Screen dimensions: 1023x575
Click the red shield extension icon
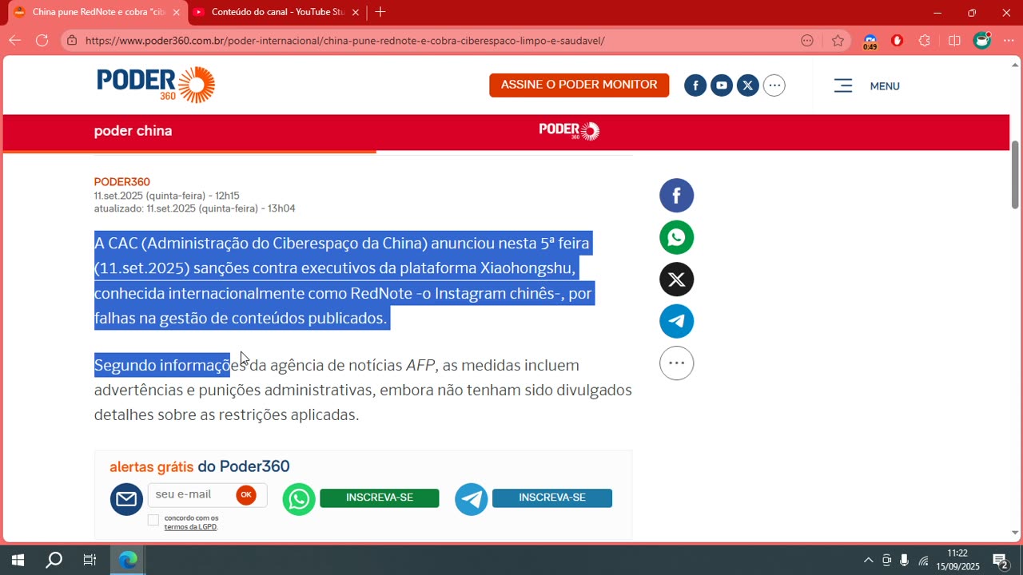tap(897, 41)
